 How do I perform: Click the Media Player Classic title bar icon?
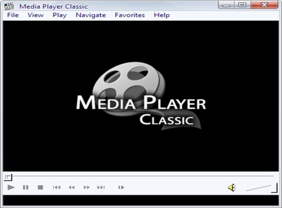pos(9,6)
